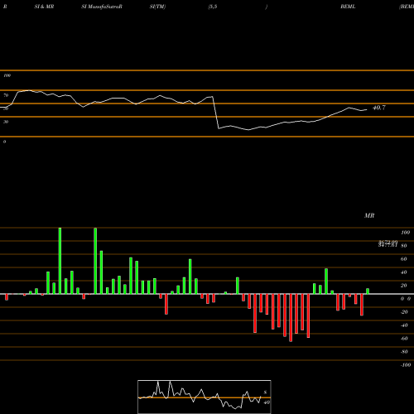Click the MR axis label 60
The height and width of the screenshot is (414, 414).
point(403,259)
